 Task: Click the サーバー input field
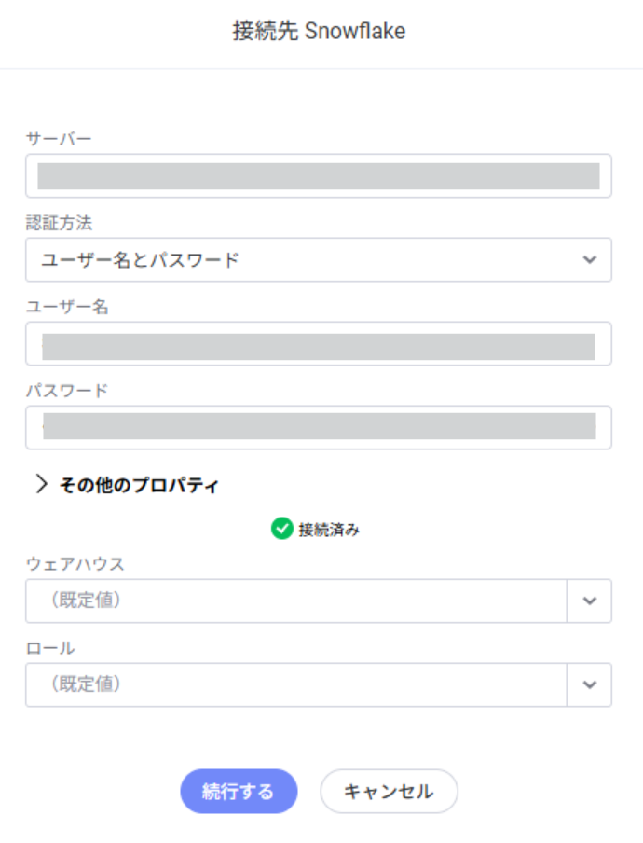[319, 176]
